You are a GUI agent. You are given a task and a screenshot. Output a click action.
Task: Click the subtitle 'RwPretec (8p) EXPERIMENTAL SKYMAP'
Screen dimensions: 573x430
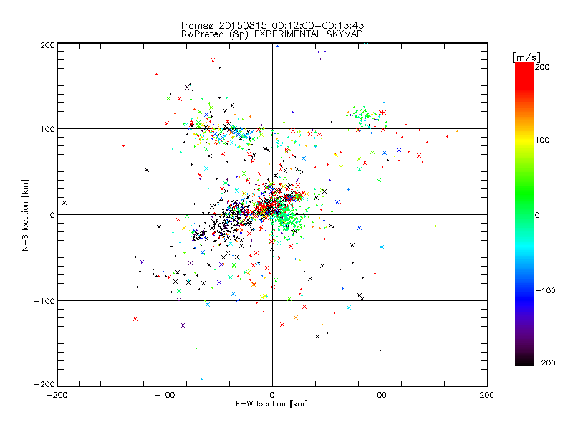[x=272, y=34]
